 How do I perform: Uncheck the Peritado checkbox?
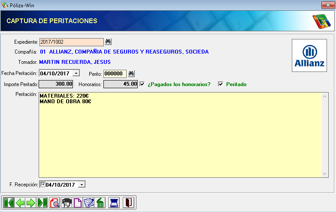[221, 84]
